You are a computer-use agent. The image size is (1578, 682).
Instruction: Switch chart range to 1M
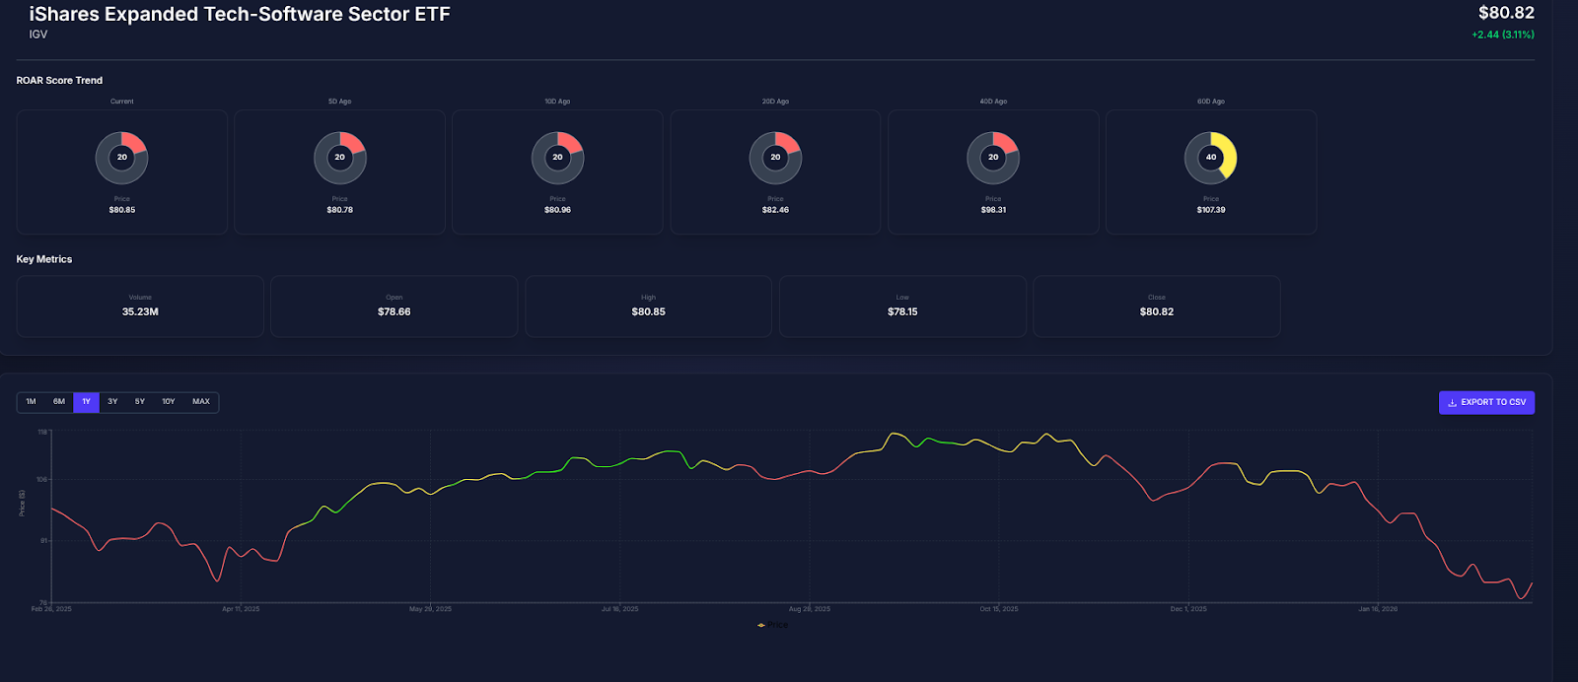pyautogui.click(x=31, y=402)
